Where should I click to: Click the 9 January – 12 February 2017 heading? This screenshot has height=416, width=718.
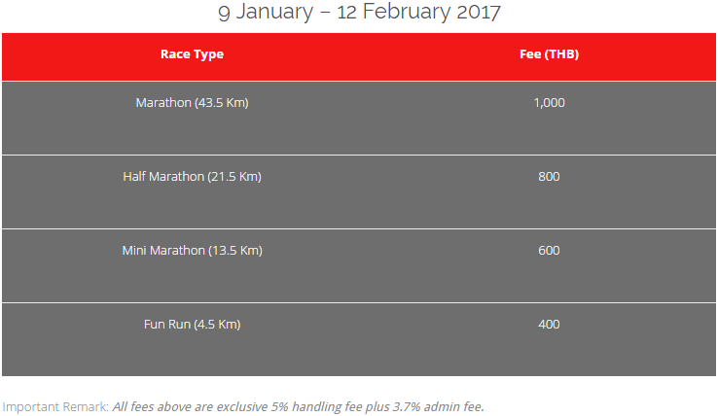[359, 12]
